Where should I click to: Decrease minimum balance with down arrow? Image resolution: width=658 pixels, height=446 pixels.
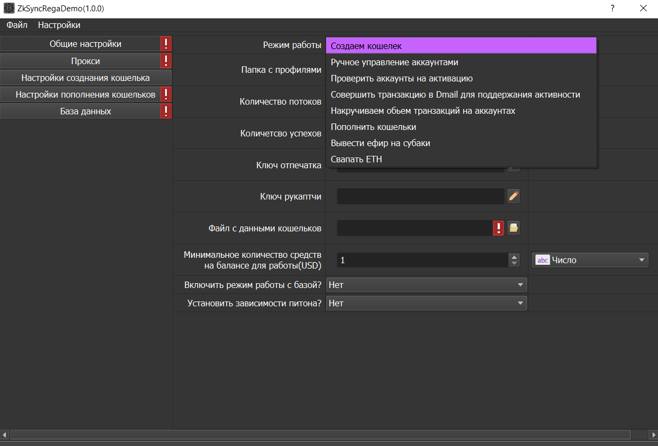514,264
